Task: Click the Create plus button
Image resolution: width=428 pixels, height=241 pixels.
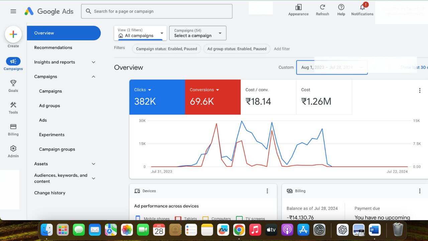Action: (x=13, y=34)
